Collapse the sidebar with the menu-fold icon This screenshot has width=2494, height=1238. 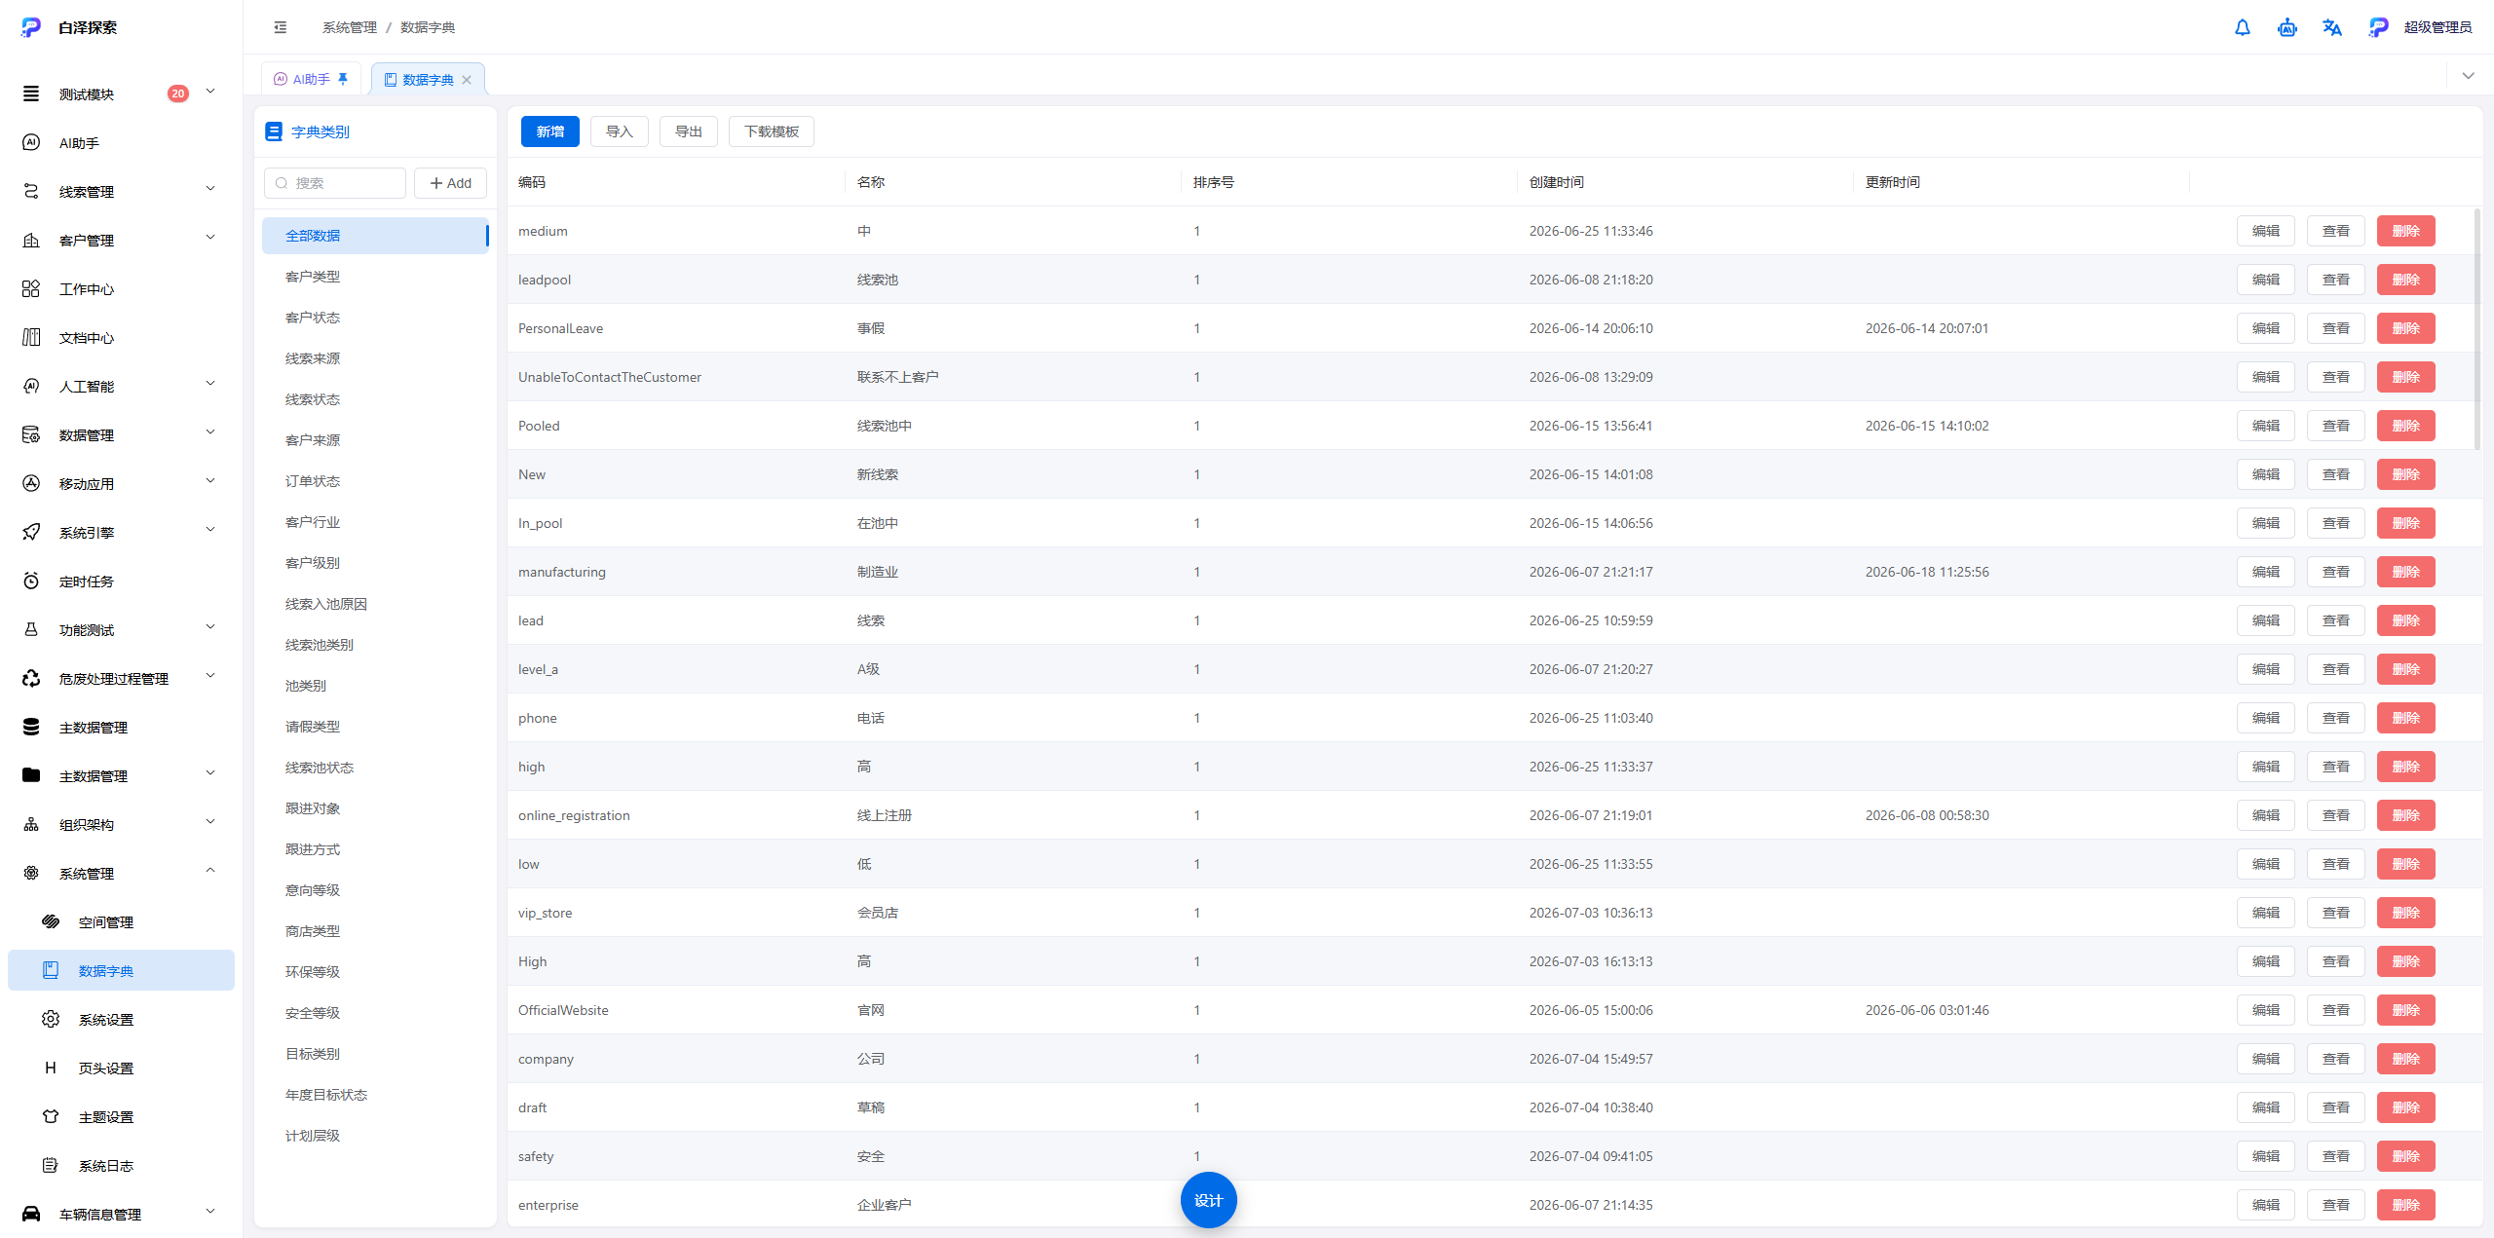click(281, 27)
